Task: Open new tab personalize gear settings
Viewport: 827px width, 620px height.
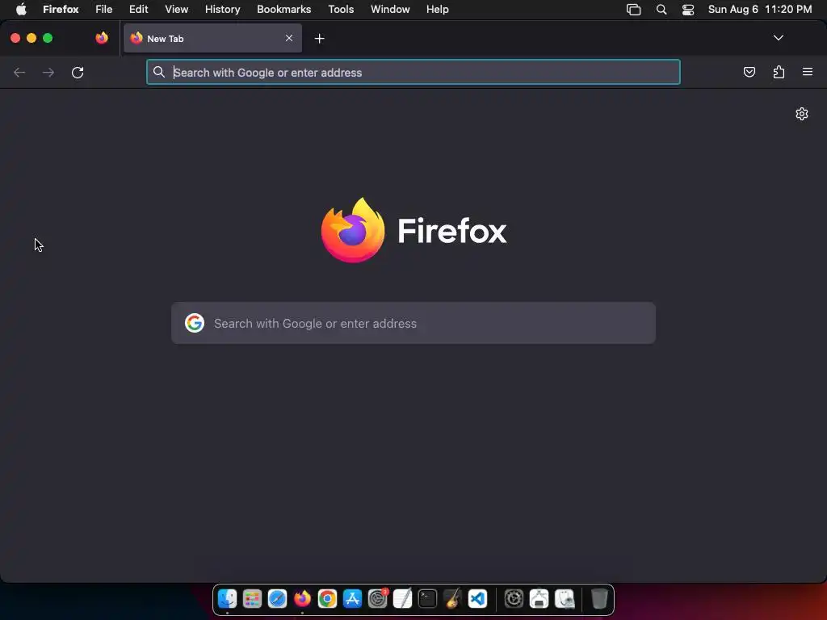Action: pos(802,114)
